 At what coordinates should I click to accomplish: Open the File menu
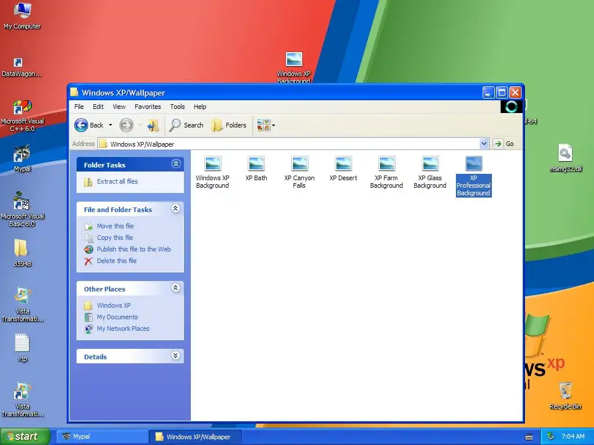click(79, 107)
